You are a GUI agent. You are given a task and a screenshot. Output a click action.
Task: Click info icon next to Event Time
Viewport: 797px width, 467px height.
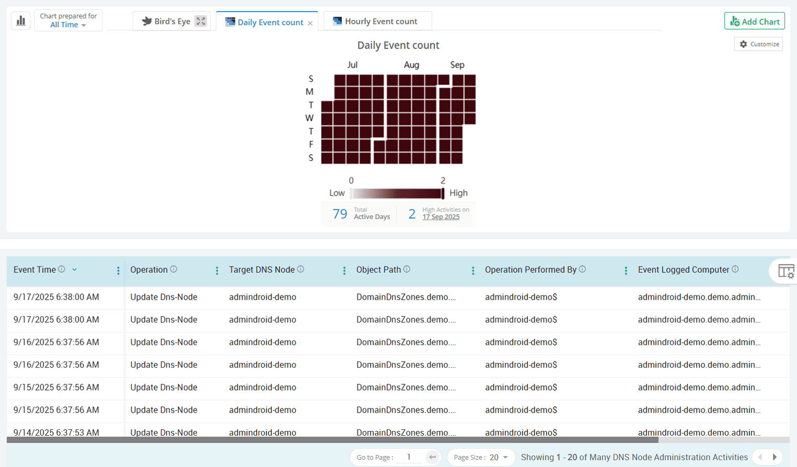(x=62, y=269)
